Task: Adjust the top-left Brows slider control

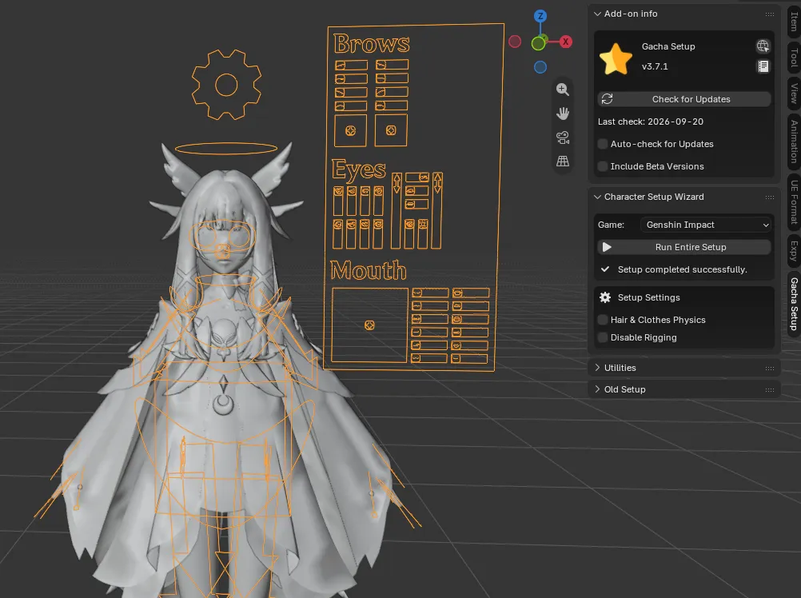Action: 351,66
